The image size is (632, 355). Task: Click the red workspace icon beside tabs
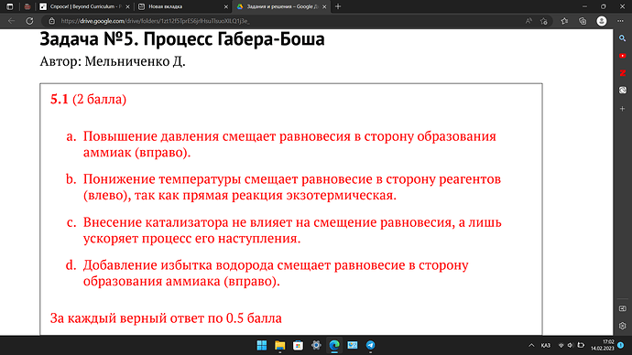coord(27,6)
